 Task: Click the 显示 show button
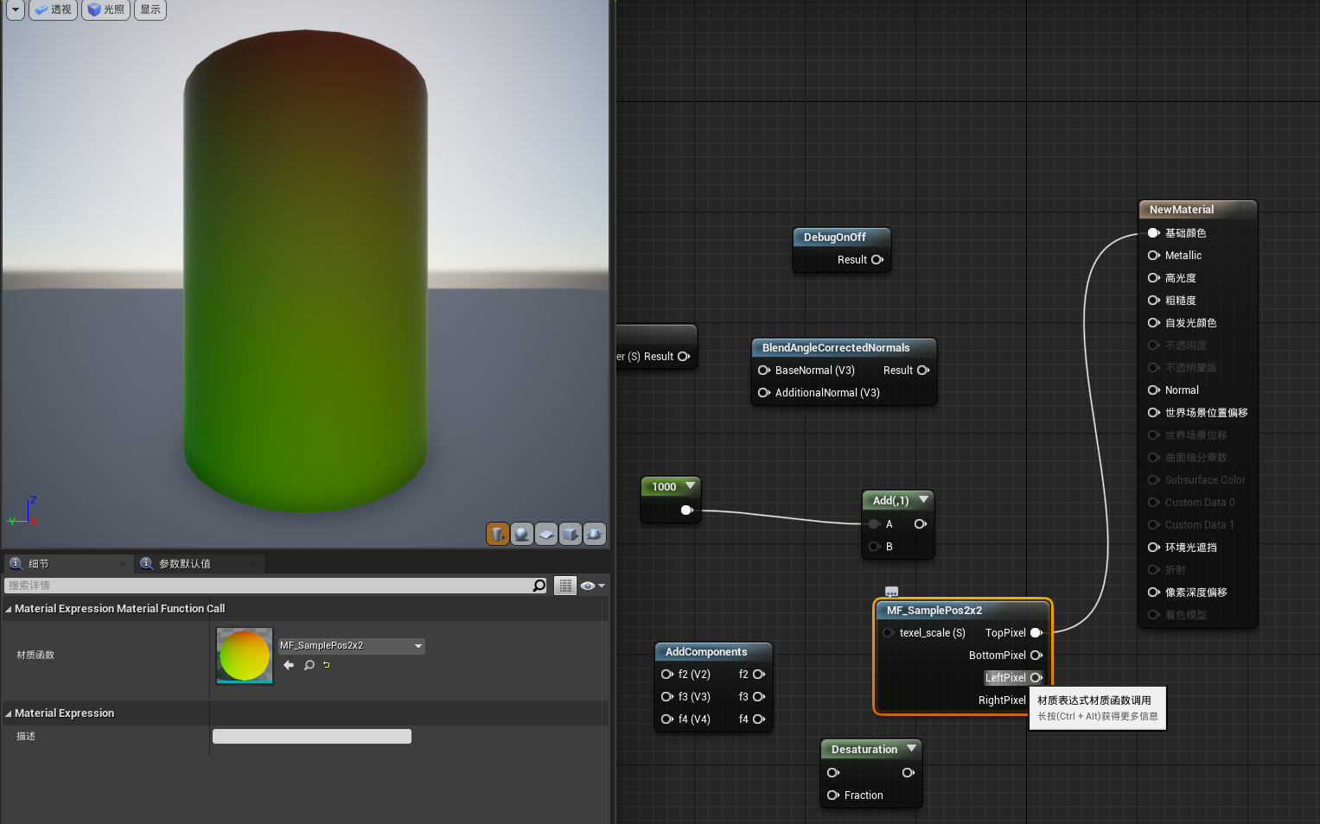pos(150,10)
